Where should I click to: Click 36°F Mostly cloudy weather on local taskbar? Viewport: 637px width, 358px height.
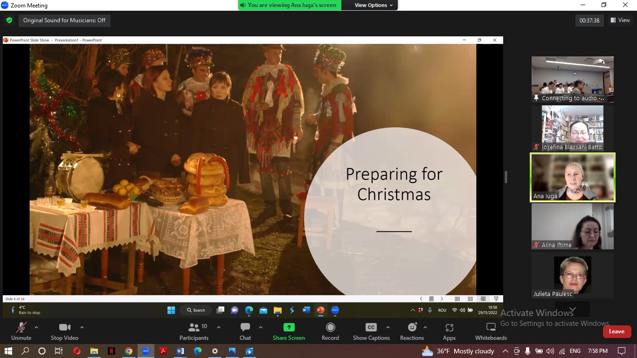coord(458,351)
